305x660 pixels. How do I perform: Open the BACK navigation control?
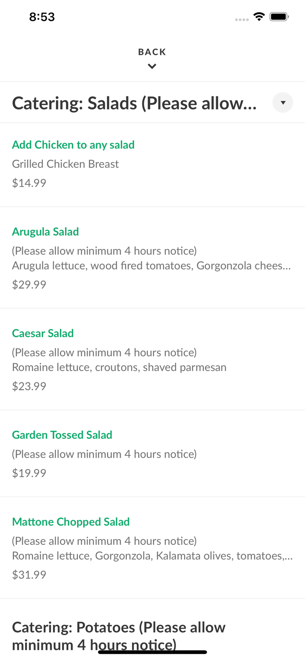[x=152, y=51]
